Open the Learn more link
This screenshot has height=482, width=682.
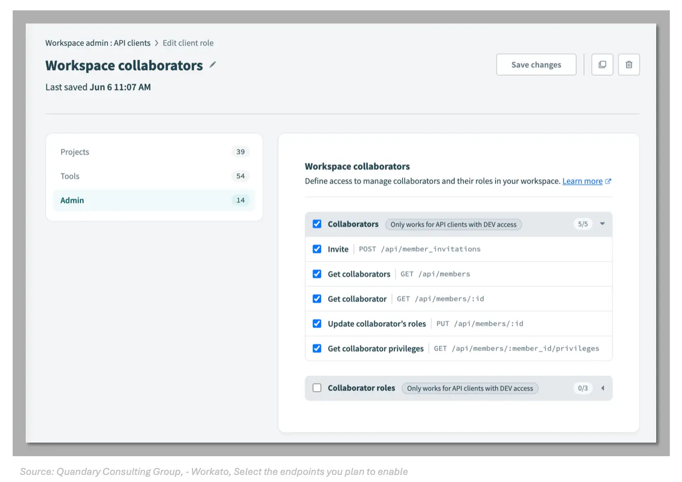pyautogui.click(x=582, y=181)
